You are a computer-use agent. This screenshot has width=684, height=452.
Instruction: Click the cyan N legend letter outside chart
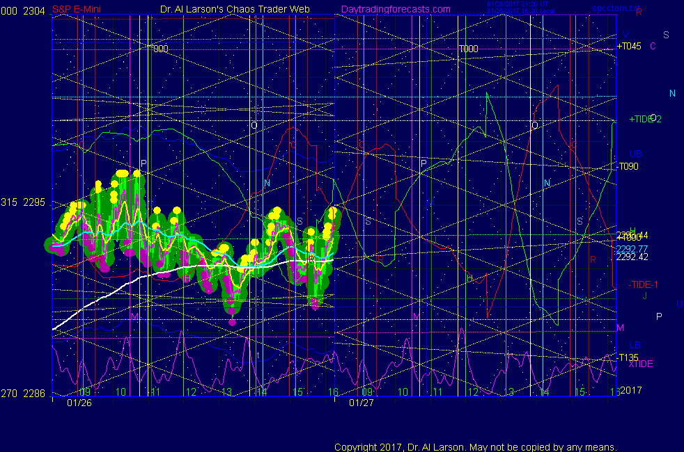click(672, 93)
